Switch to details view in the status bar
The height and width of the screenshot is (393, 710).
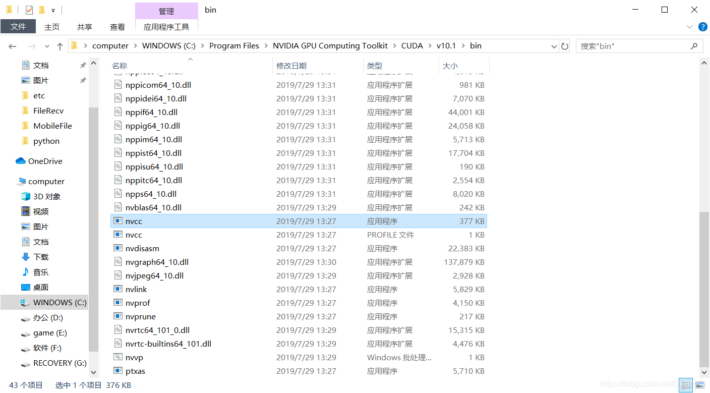coord(686,385)
